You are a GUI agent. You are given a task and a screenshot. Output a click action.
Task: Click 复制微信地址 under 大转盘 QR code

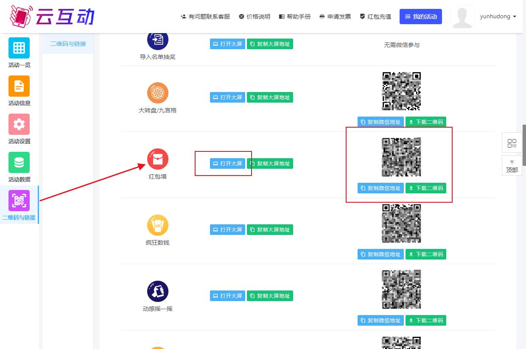[381, 122]
